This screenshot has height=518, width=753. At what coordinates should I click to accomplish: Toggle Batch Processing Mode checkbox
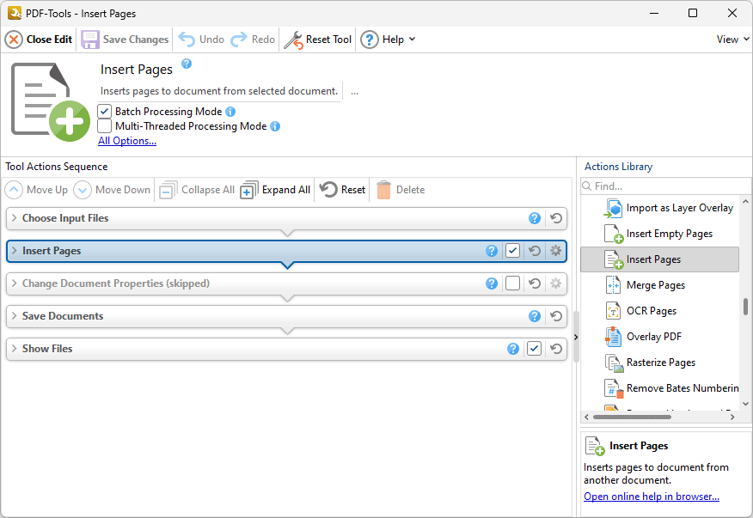pyautogui.click(x=104, y=112)
